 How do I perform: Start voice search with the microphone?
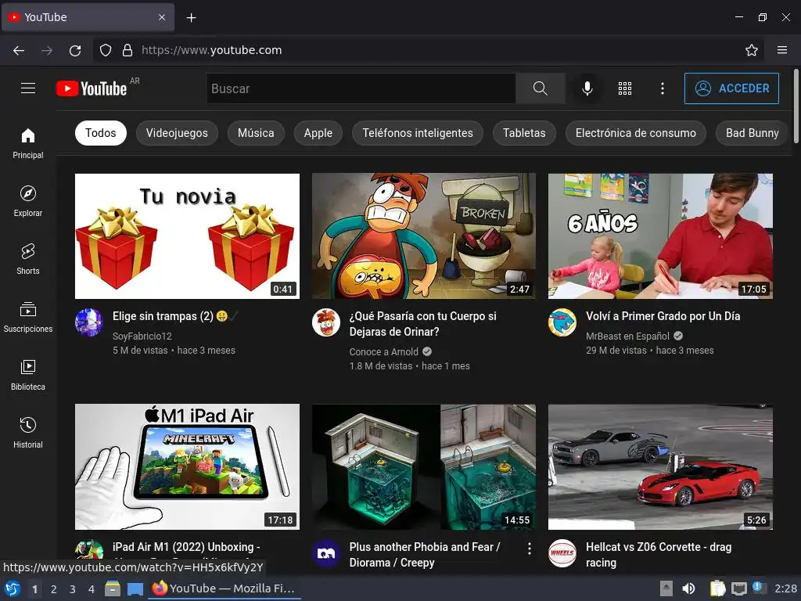(587, 88)
